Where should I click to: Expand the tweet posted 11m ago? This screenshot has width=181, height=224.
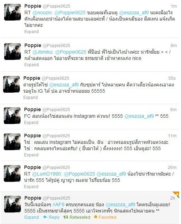click(x=31, y=155)
